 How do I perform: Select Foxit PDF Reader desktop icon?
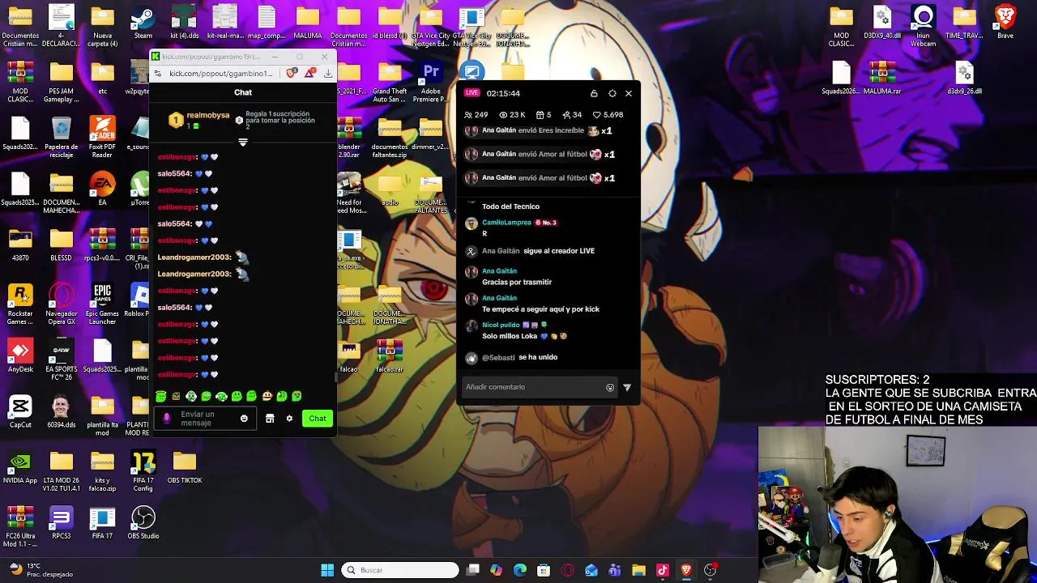coord(102,138)
